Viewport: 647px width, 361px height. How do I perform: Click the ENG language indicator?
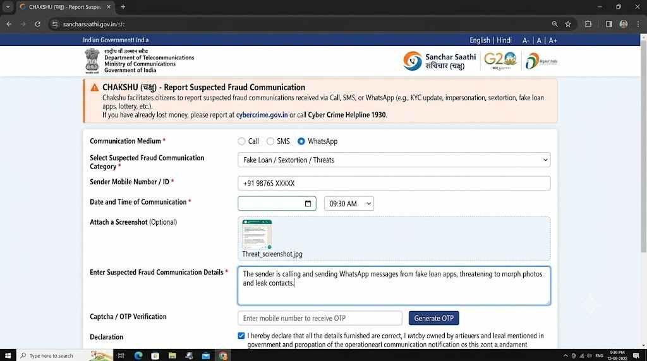click(600, 355)
